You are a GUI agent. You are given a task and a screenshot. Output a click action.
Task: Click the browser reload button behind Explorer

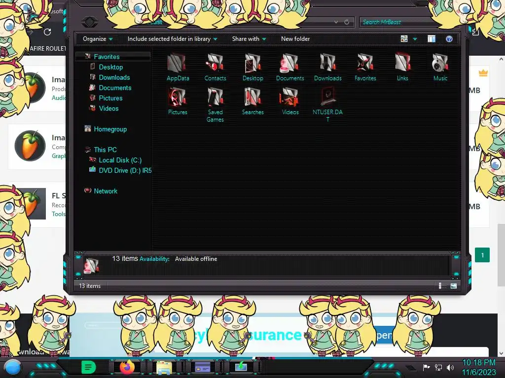click(x=47, y=32)
